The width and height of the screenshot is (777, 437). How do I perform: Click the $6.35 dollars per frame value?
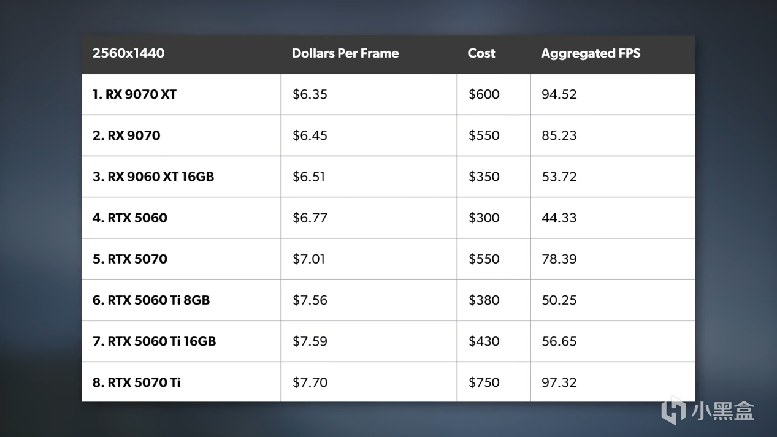click(310, 94)
